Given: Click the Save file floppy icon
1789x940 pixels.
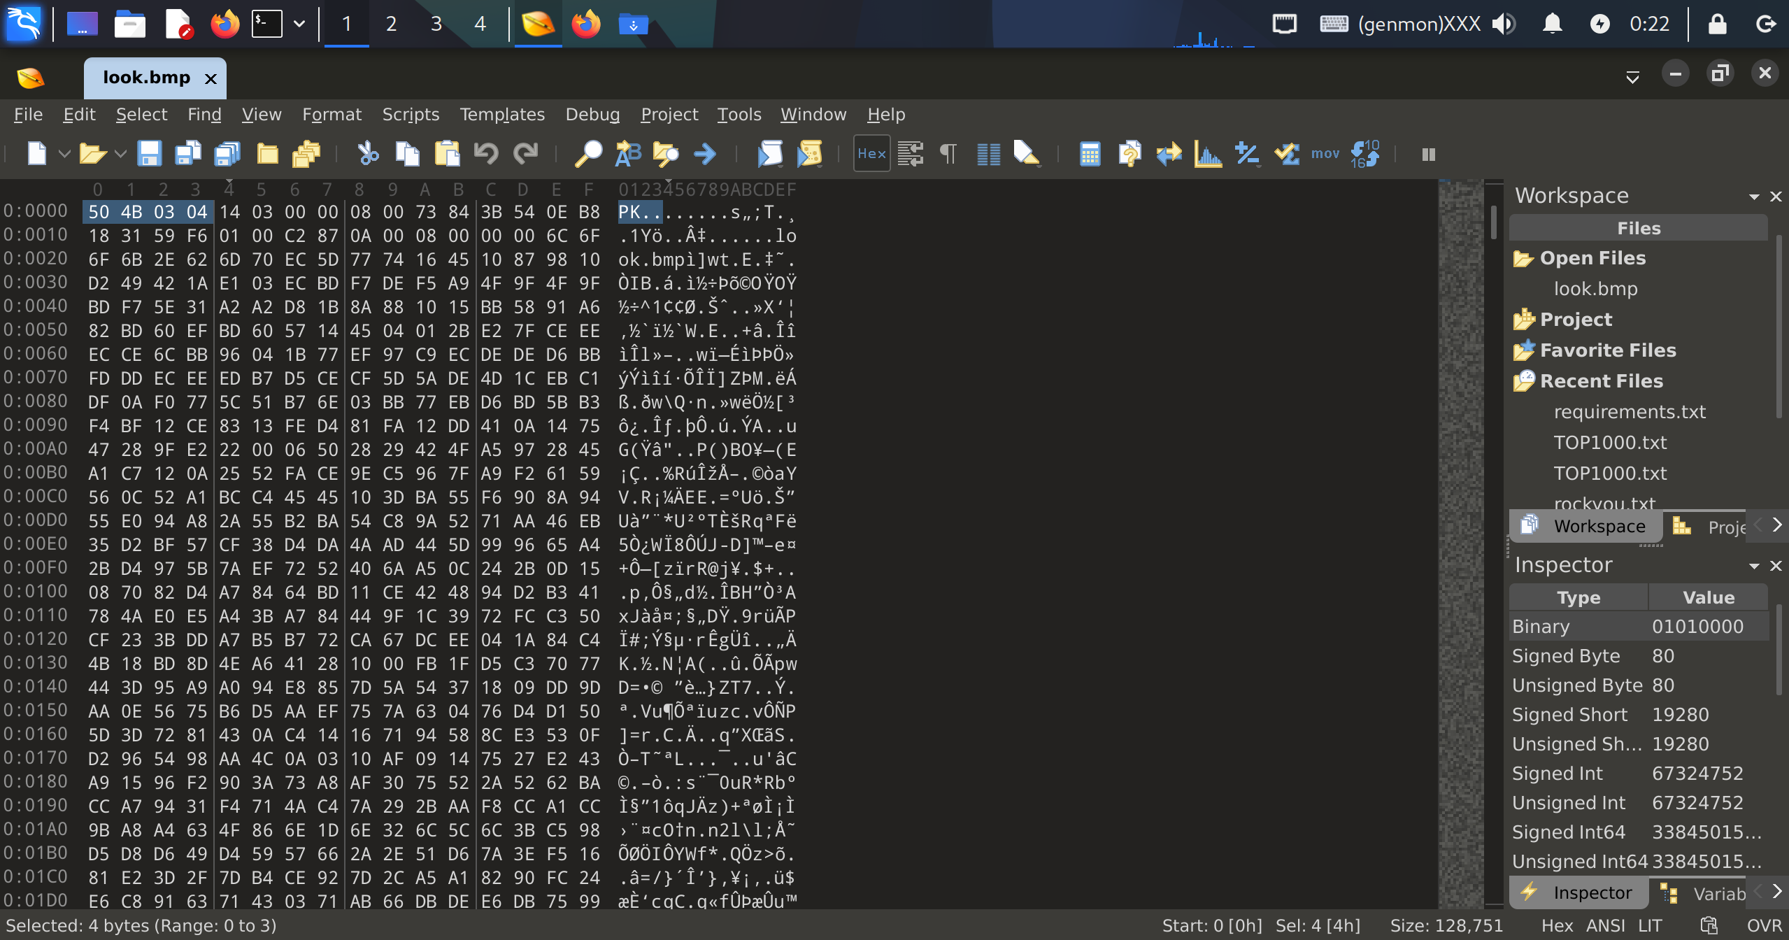Looking at the screenshot, I should point(149,153).
